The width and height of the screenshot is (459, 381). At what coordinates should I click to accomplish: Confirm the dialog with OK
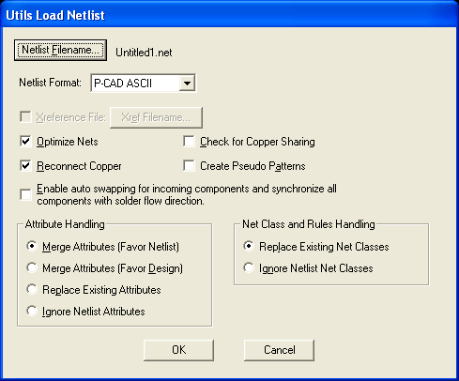coord(179,350)
